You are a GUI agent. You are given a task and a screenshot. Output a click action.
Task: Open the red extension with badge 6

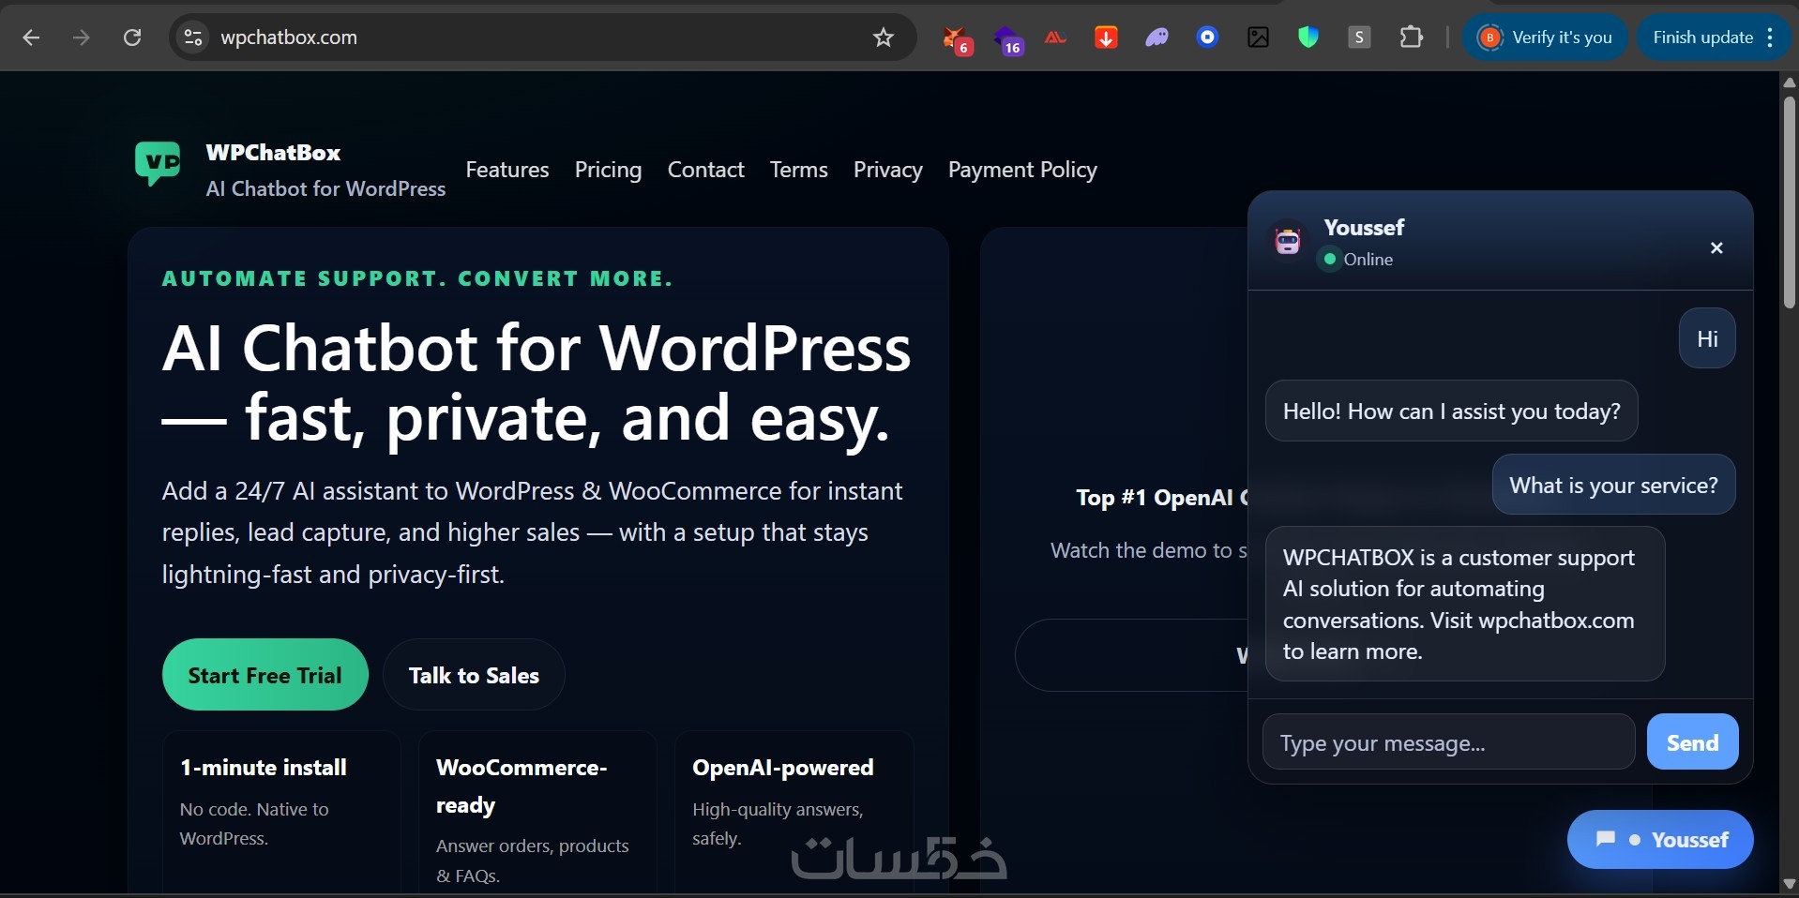956,38
